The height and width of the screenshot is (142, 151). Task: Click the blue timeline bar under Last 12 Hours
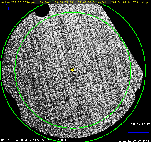coord(138,133)
